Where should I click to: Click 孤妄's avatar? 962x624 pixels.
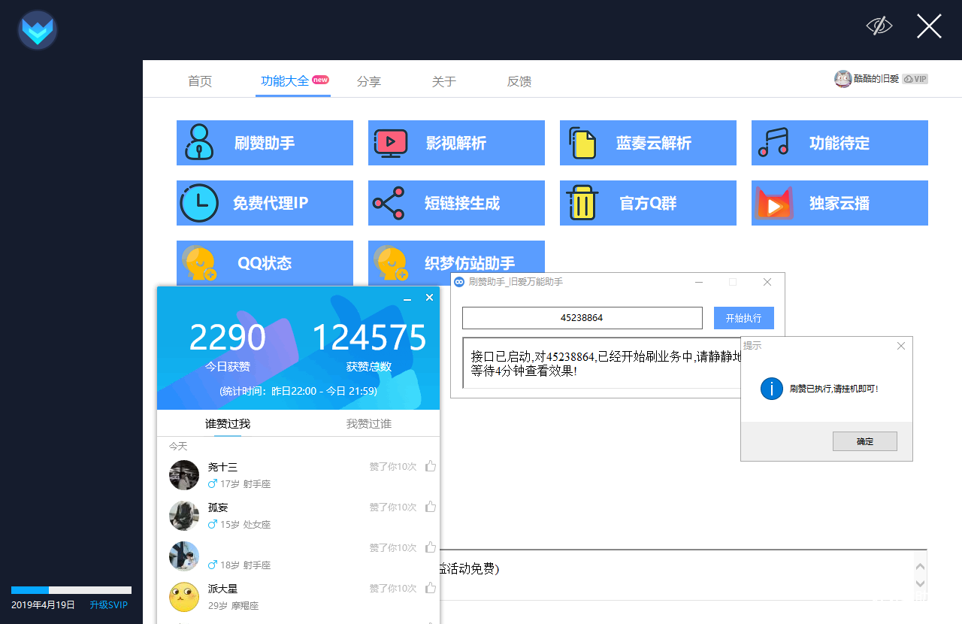coord(184,516)
